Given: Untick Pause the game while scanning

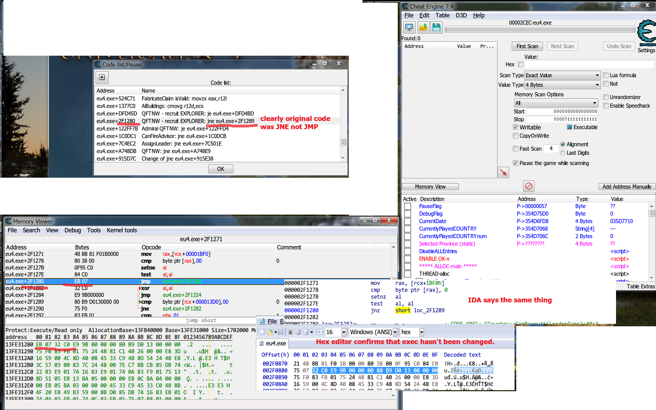Looking at the screenshot, I should point(516,163).
